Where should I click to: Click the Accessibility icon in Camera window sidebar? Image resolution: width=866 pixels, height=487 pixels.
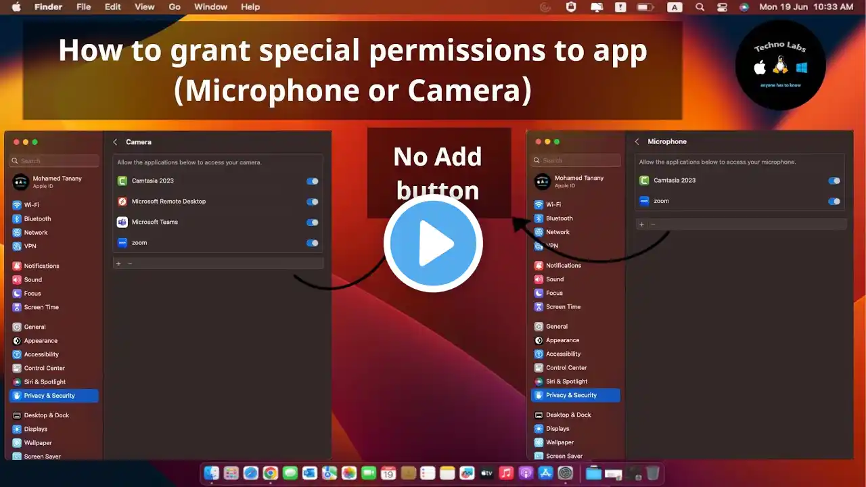click(x=17, y=354)
